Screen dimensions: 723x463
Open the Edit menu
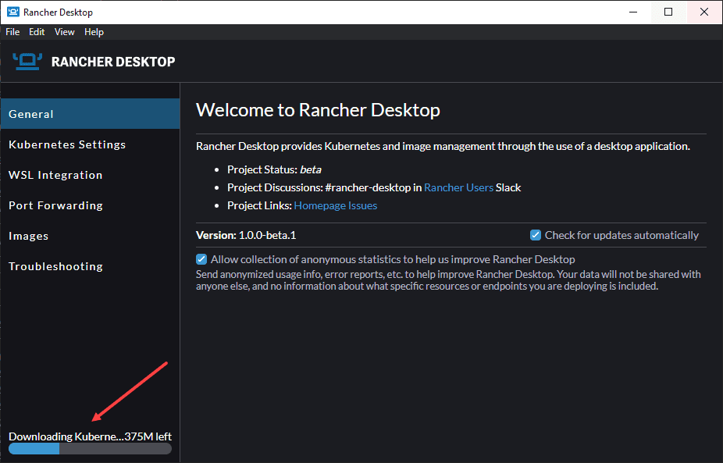click(37, 32)
